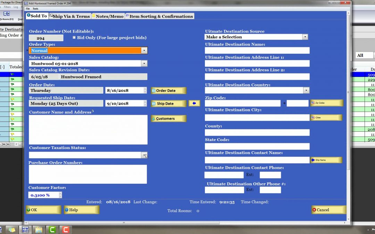Click the red Camtasia icon in taskbar
This screenshot has width=375, height=234.
click(x=64, y=229)
